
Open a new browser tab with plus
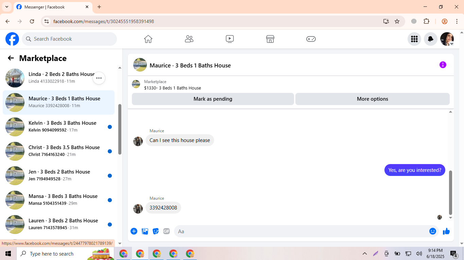(x=99, y=7)
